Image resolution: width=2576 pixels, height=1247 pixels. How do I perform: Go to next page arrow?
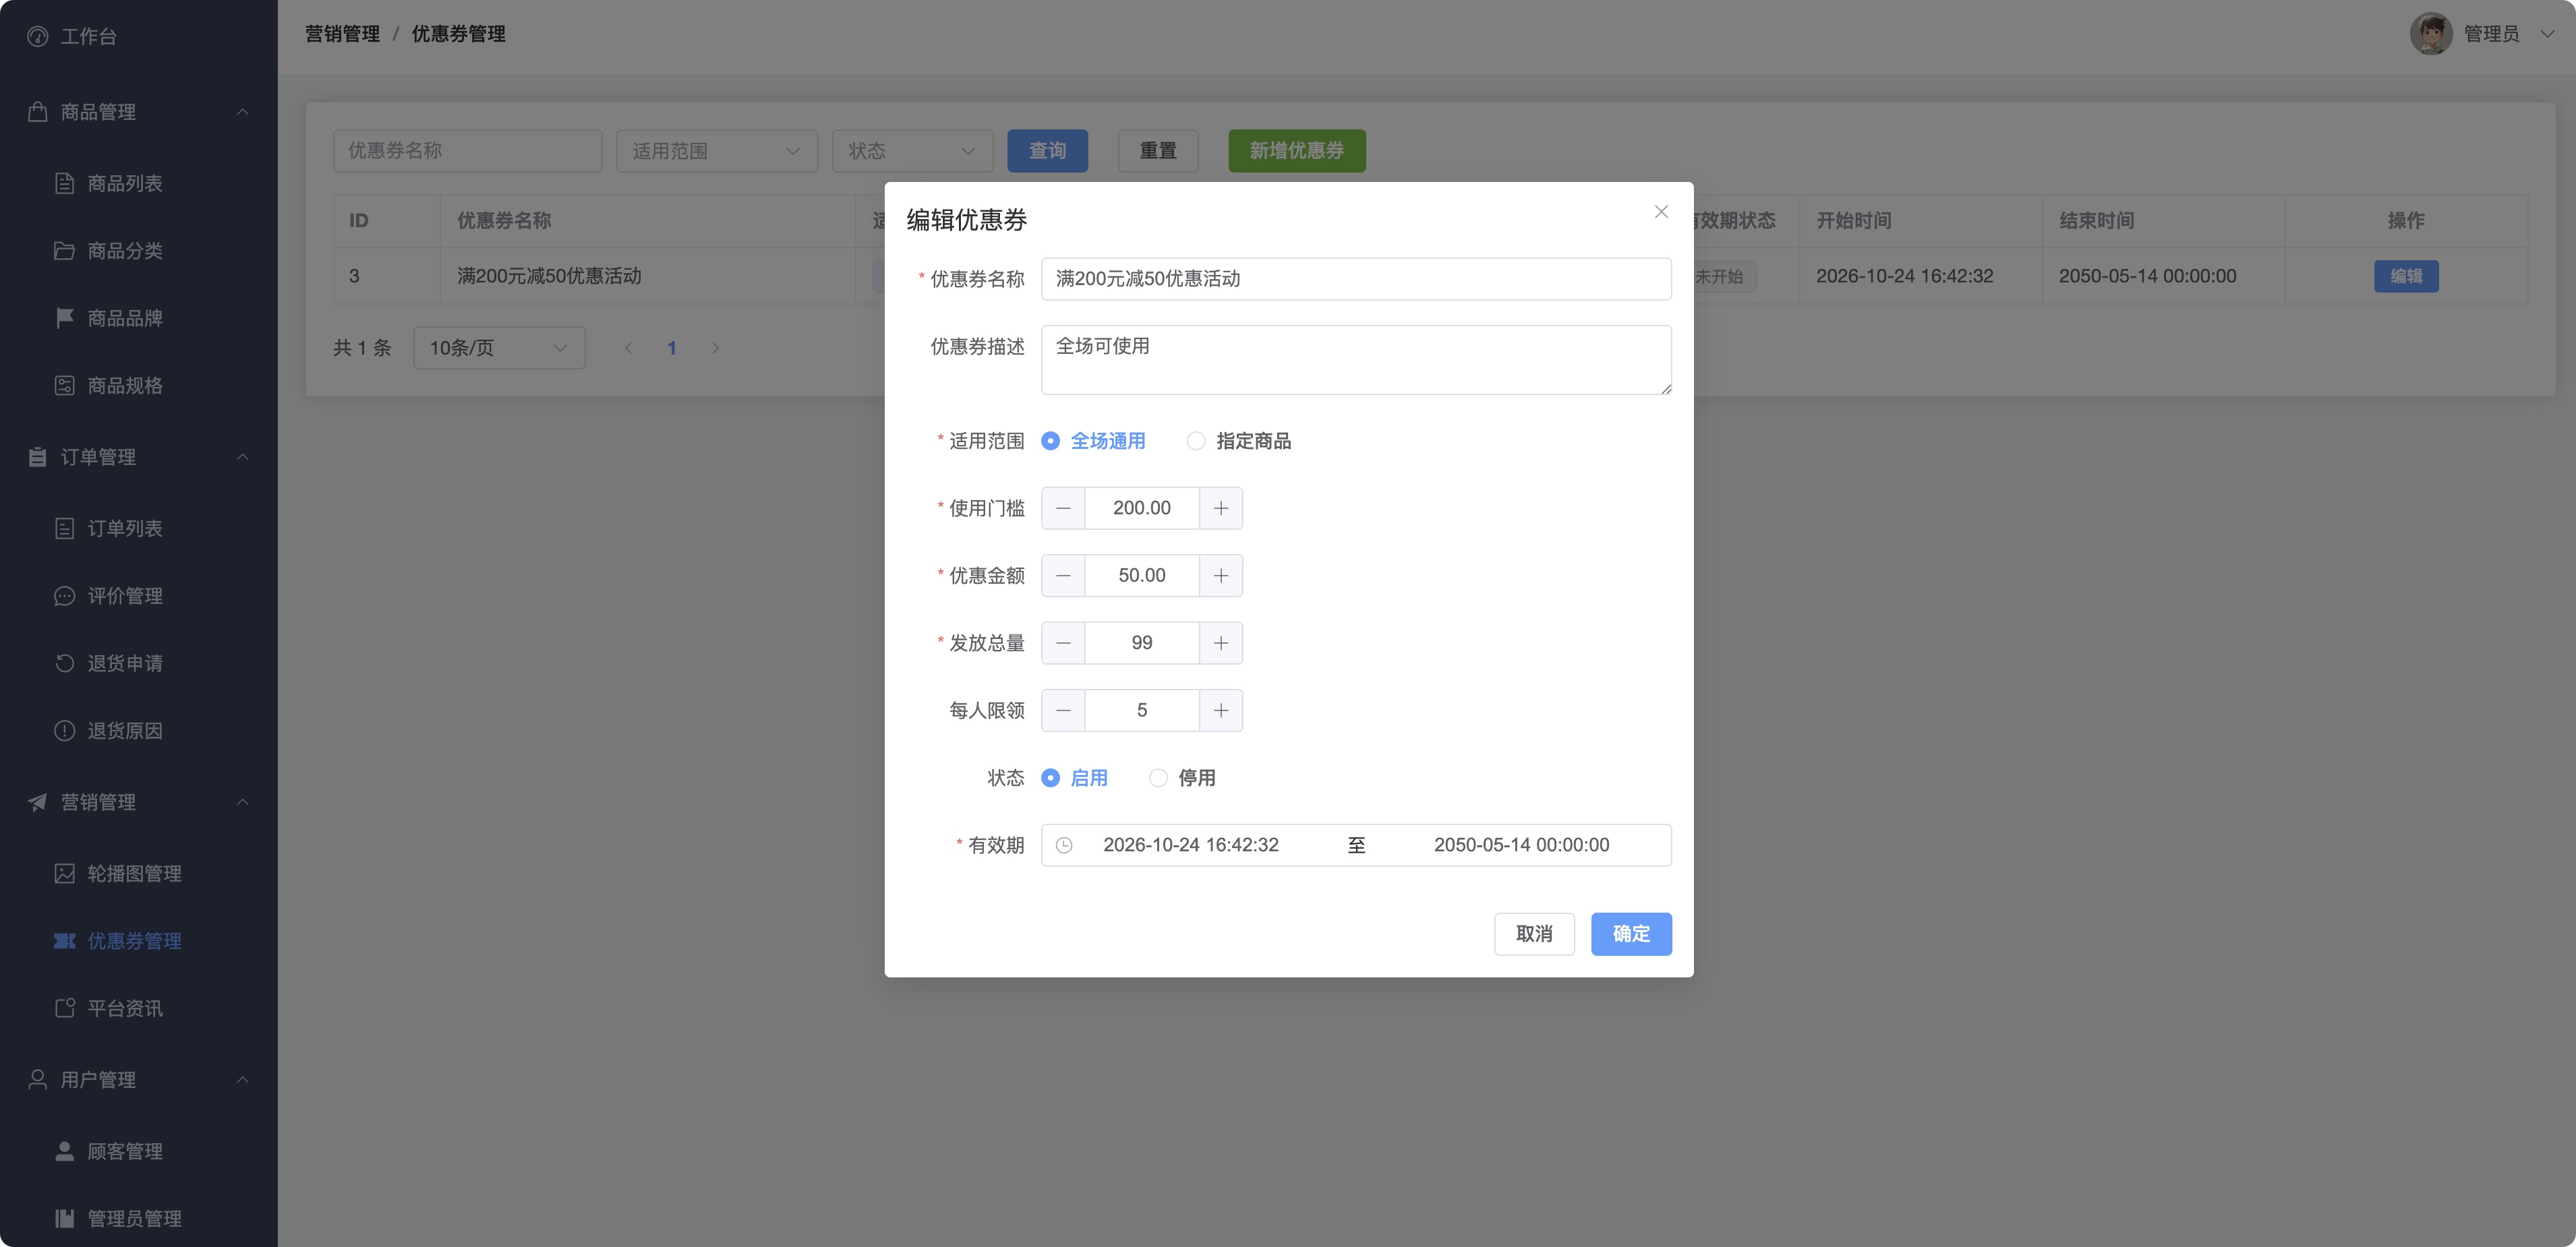[715, 348]
